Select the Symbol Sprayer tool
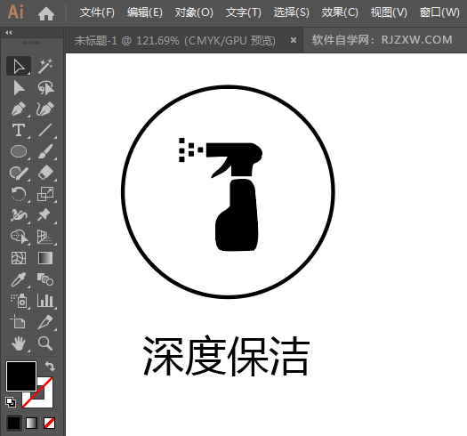The height and width of the screenshot is (436, 467). [x=19, y=301]
